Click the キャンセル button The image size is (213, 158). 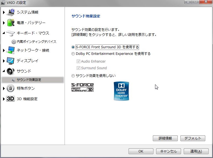coord(169,151)
